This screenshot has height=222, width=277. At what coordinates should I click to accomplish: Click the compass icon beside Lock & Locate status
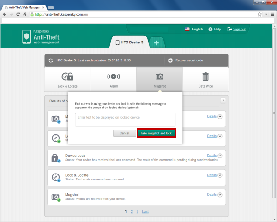click(56, 178)
